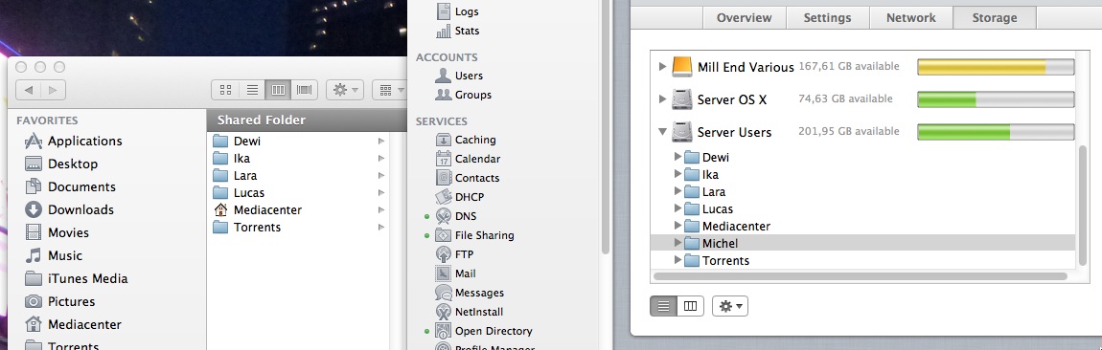Switch Finder to icon view

pos(225,90)
